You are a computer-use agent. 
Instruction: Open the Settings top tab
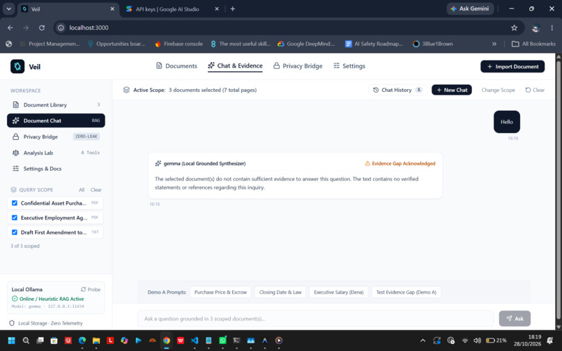point(349,66)
